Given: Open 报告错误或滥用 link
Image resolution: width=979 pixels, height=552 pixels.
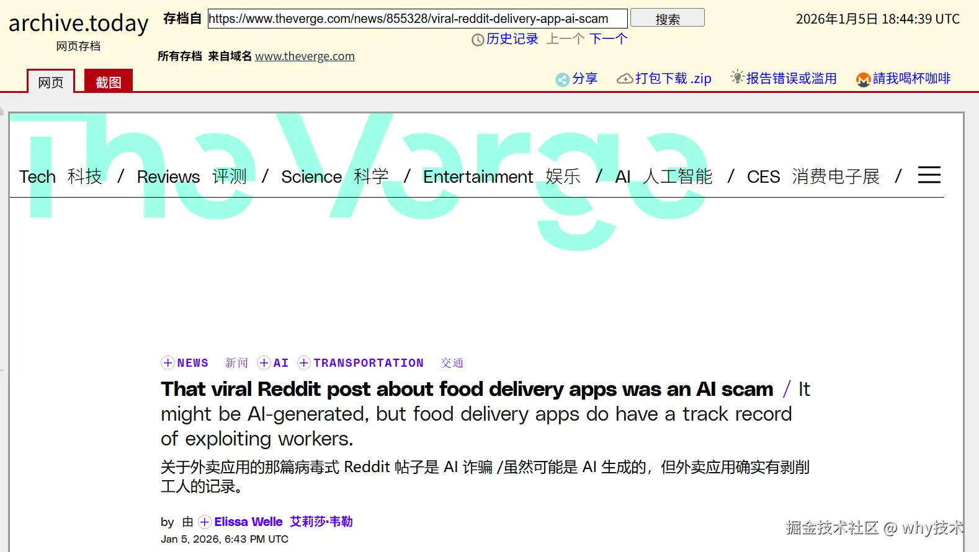Looking at the screenshot, I should click(x=791, y=79).
